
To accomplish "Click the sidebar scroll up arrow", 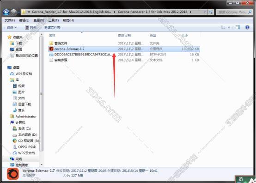I will click(x=42, y=34).
